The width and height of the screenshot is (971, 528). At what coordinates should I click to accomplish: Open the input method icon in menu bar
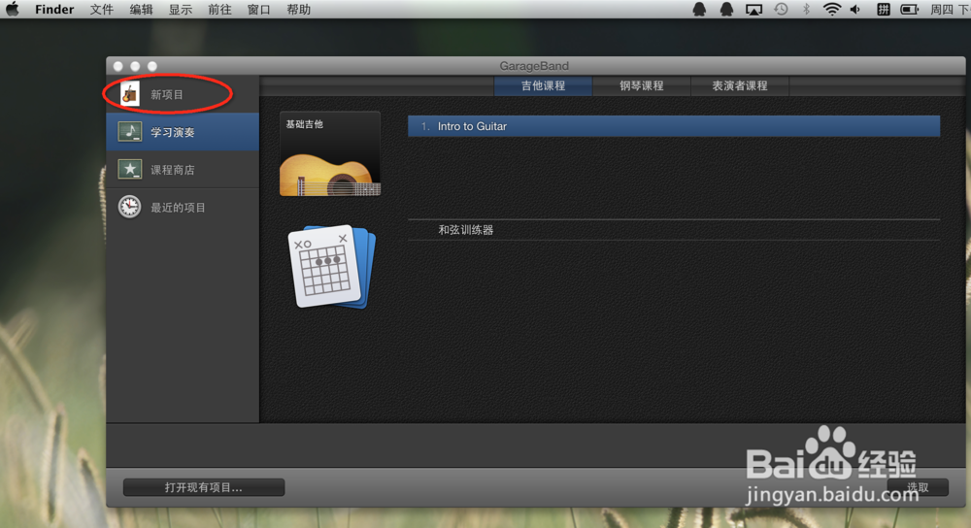click(883, 10)
